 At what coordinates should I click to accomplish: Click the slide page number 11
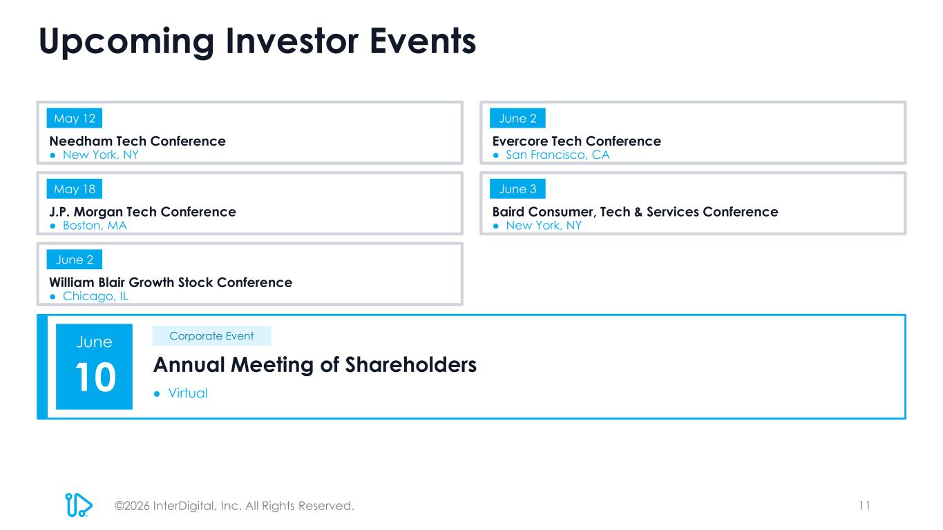pyautogui.click(x=864, y=505)
